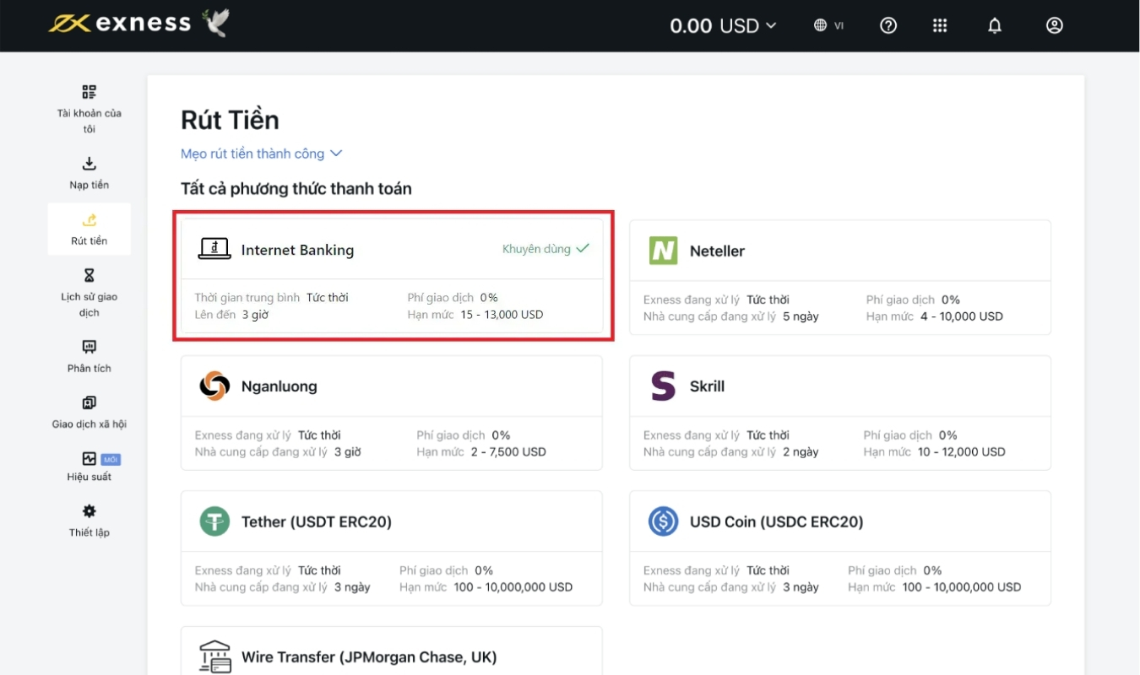Click Neteller provider processing 5 ngày
1140x675 pixels.
click(731, 316)
